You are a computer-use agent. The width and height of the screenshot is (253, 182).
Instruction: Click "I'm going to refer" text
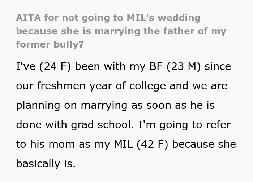tap(185, 125)
